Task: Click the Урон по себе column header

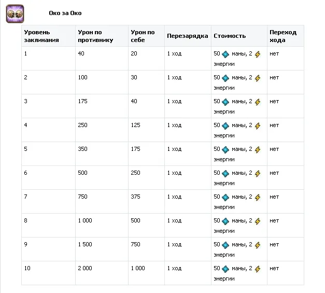Action: [143, 36]
